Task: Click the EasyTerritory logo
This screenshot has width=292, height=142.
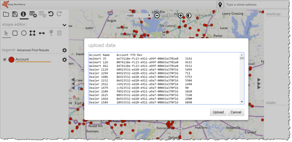Action: click(13, 4)
